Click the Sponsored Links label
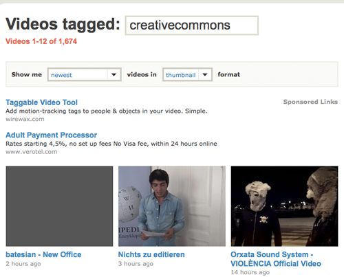 pyautogui.click(x=310, y=102)
